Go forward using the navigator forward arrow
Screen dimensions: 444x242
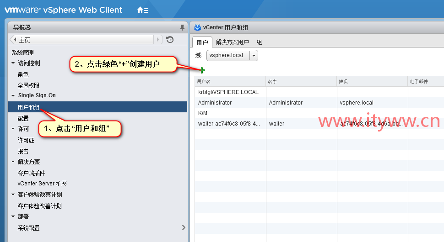tap(158, 40)
